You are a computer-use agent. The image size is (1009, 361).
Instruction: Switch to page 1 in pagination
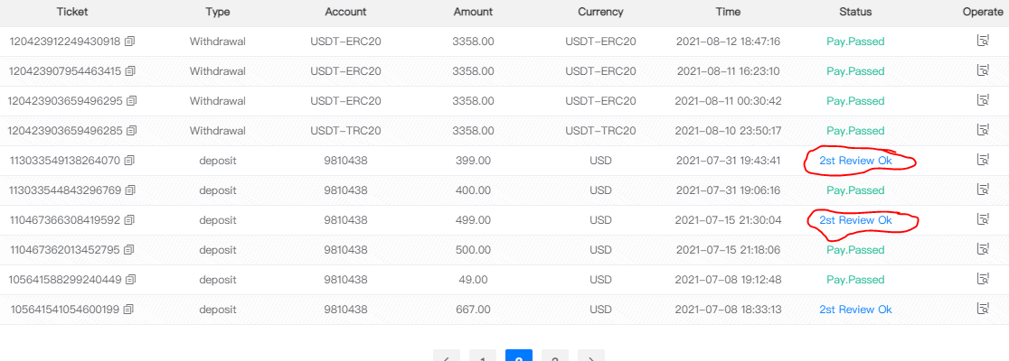(483, 357)
